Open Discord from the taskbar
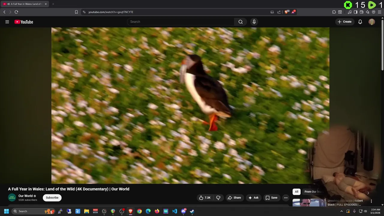384x216 pixels. pyautogui.click(x=183, y=211)
